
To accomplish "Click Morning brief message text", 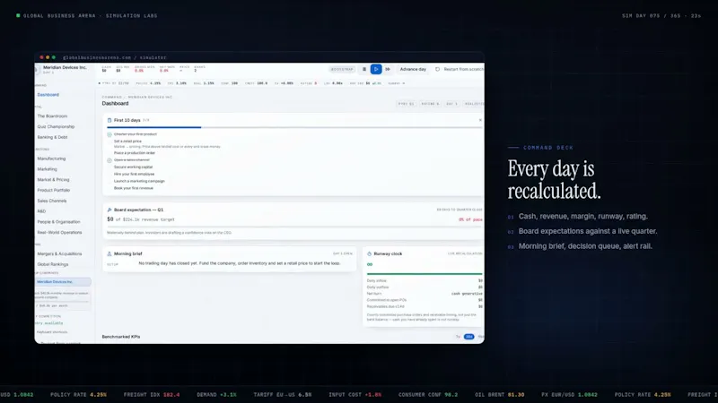I will [240, 263].
